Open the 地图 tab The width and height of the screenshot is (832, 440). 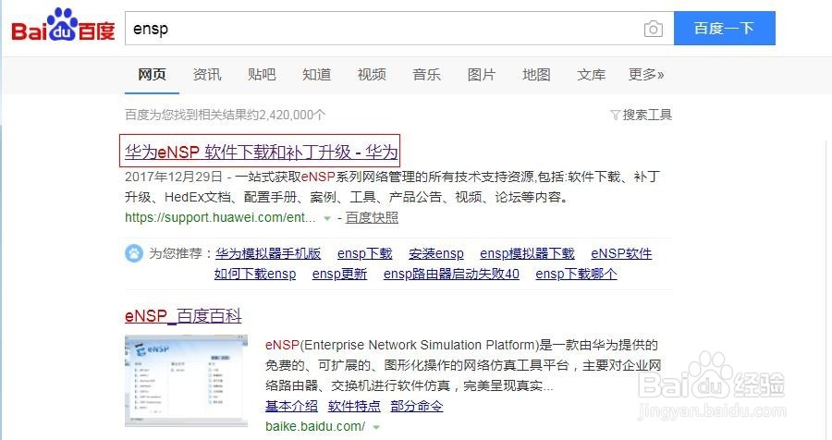[x=536, y=74]
